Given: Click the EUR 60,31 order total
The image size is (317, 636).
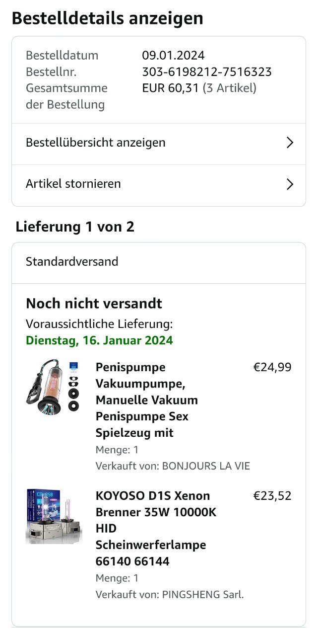Looking at the screenshot, I should [x=170, y=88].
